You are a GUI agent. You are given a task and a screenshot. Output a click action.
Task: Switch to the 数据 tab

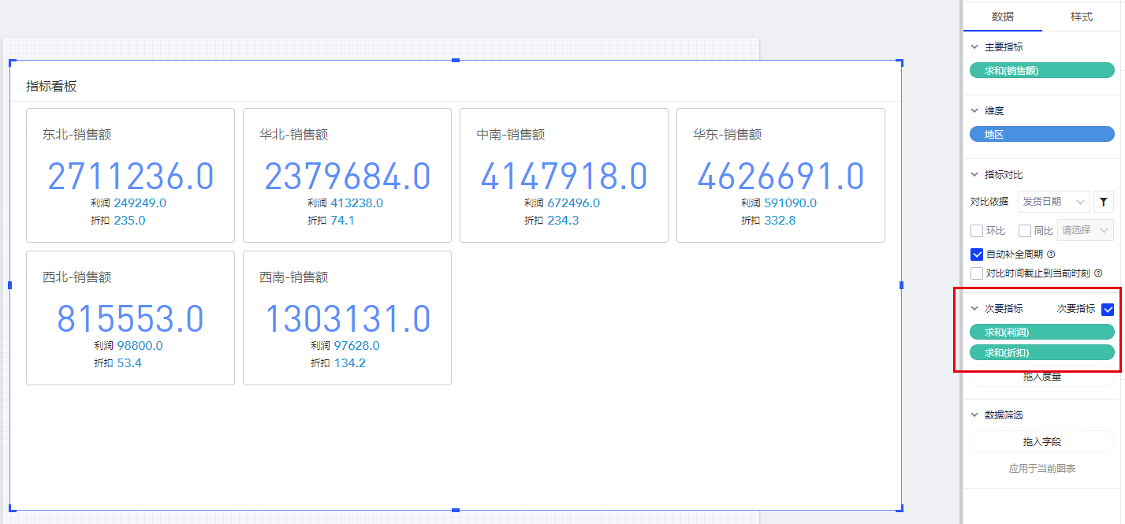pos(1002,17)
